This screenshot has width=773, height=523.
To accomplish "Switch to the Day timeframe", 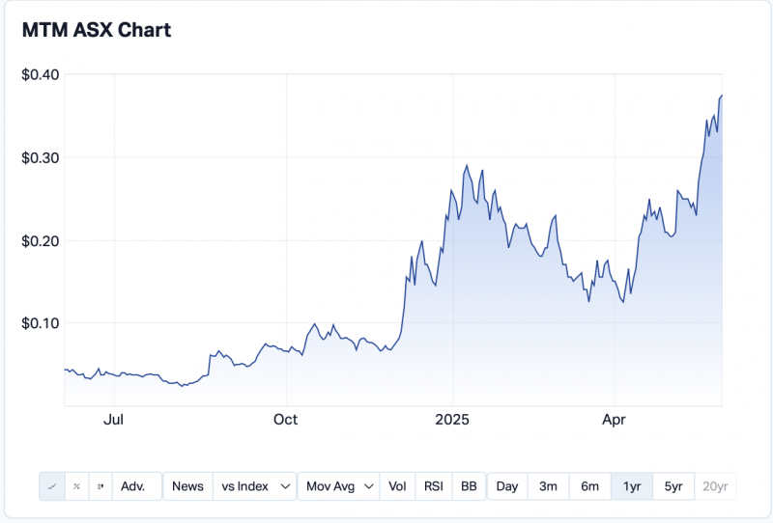I will [507, 486].
